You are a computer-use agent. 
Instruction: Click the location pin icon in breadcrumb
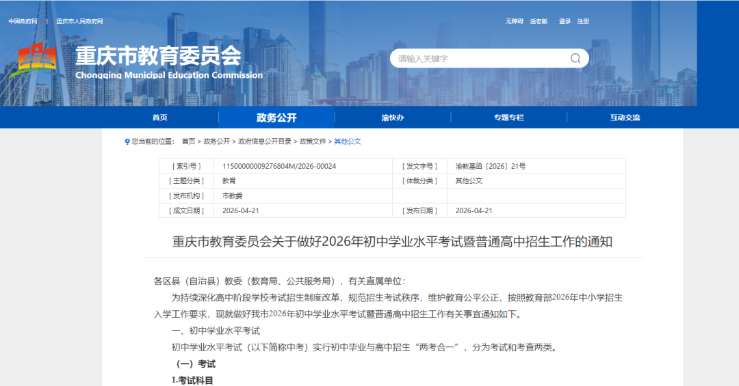point(127,141)
